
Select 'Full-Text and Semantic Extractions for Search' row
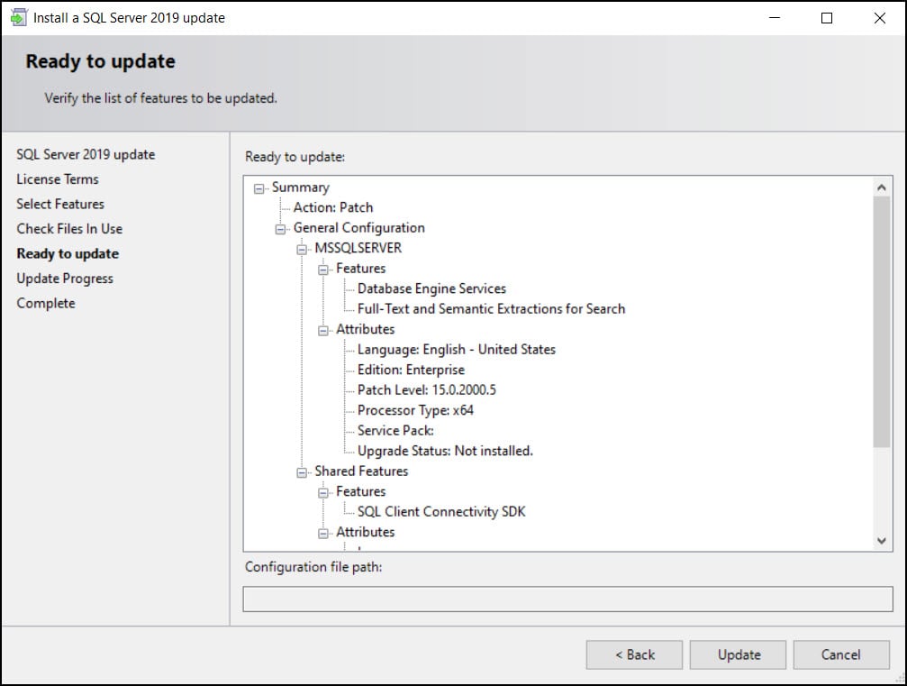click(491, 309)
